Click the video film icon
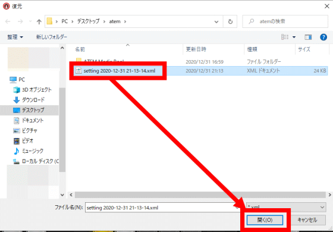333x232 pixels. [x=17, y=141]
